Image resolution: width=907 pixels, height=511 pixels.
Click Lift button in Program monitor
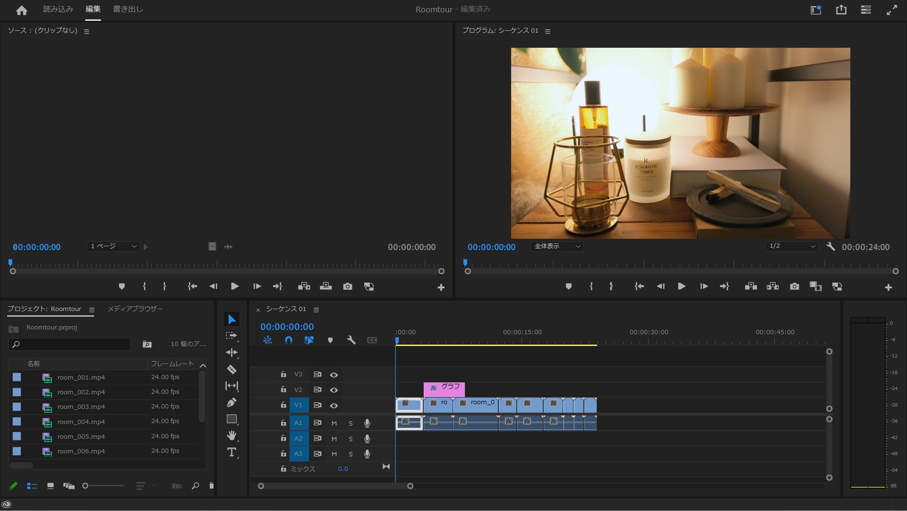pos(751,286)
